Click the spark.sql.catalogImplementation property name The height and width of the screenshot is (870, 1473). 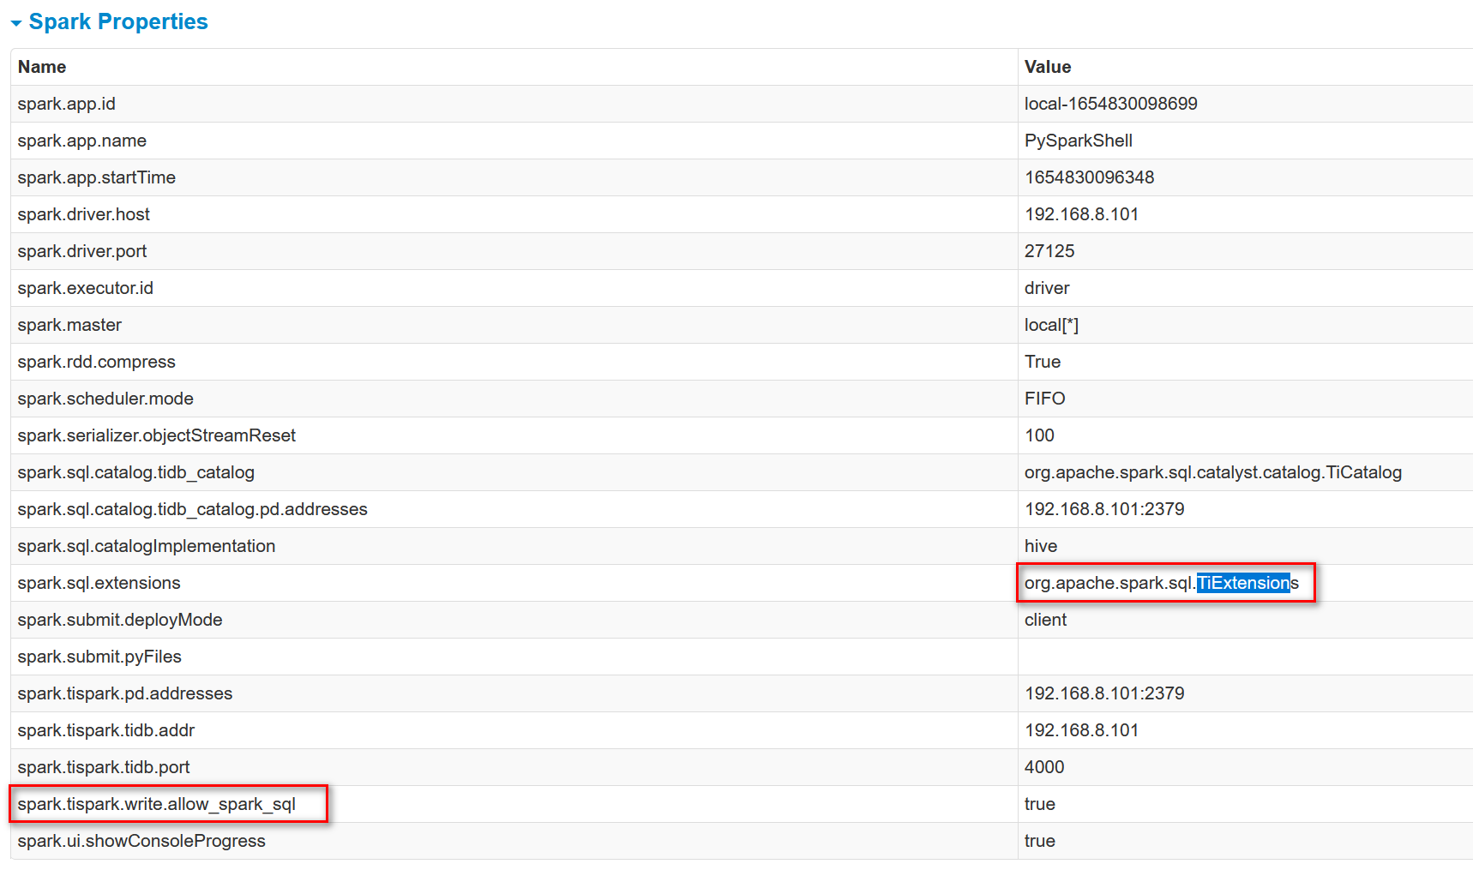pyautogui.click(x=147, y=546)
